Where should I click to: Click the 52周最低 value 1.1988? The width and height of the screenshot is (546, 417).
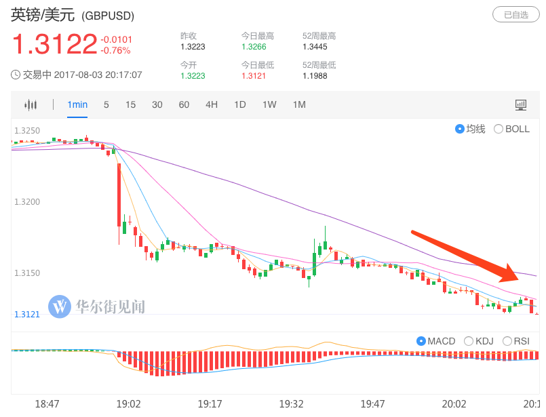[x=315, y=76]
